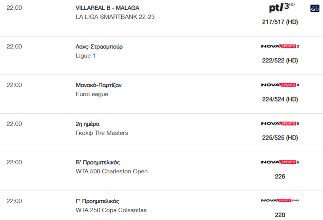
Task: Open the Nova Sports Start channel logo
Action: (280, 200)
